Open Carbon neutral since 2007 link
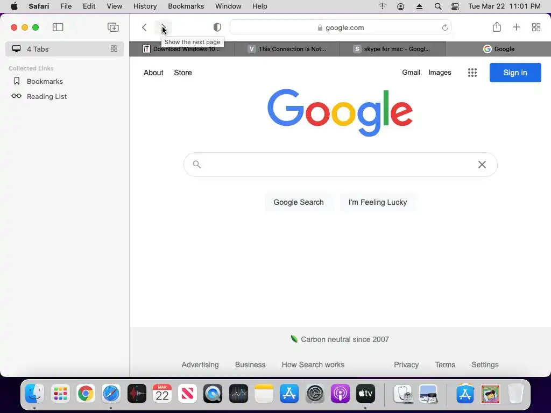 340,339
